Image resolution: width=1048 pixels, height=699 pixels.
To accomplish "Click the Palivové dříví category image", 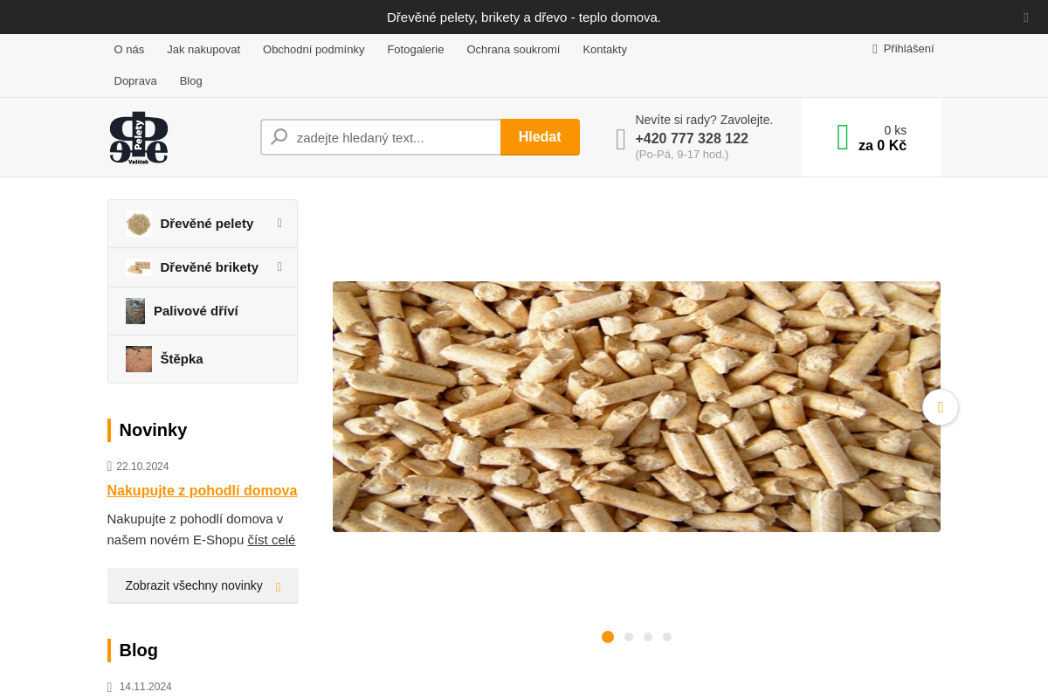I will click(x=135, y=311).
